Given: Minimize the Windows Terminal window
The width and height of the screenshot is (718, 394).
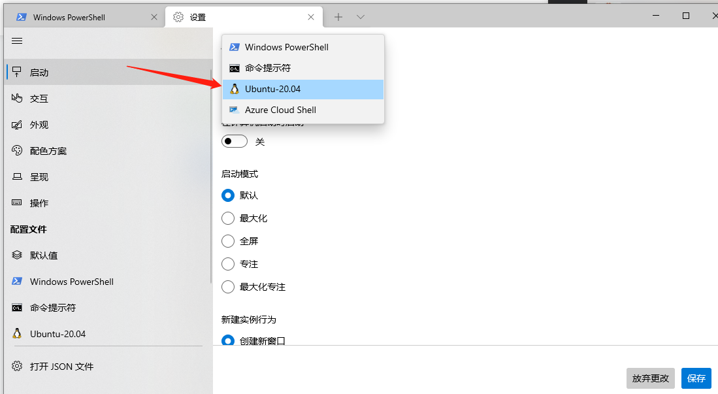Looking at the screenshot, I should click(x=656, y=16).
